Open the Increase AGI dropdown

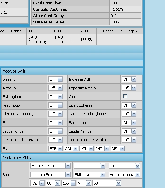point(129,79)
